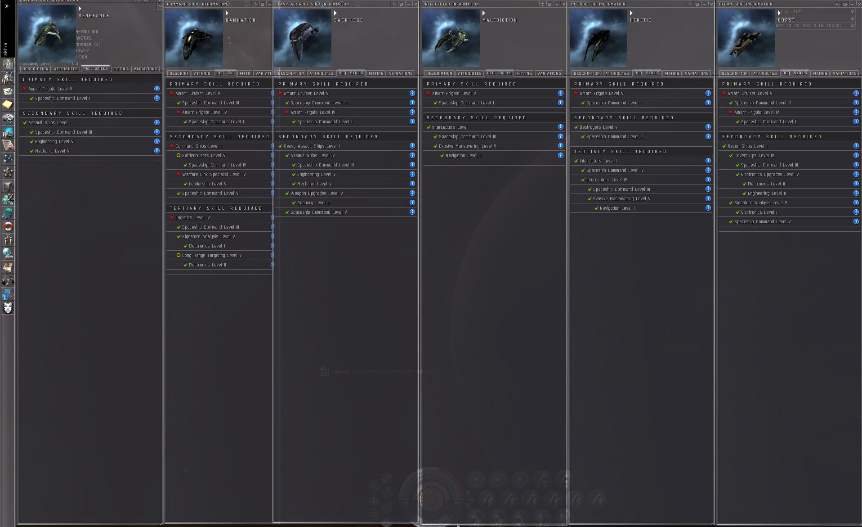The width and height of the screenshot is (862, 527).
Task: Open the in-game browser globe icon
Action: [x=8, y=253]
